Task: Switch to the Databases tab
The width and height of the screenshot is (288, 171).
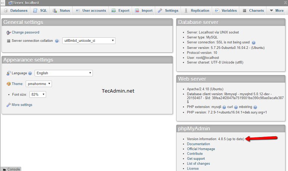Action: [16, 10]
